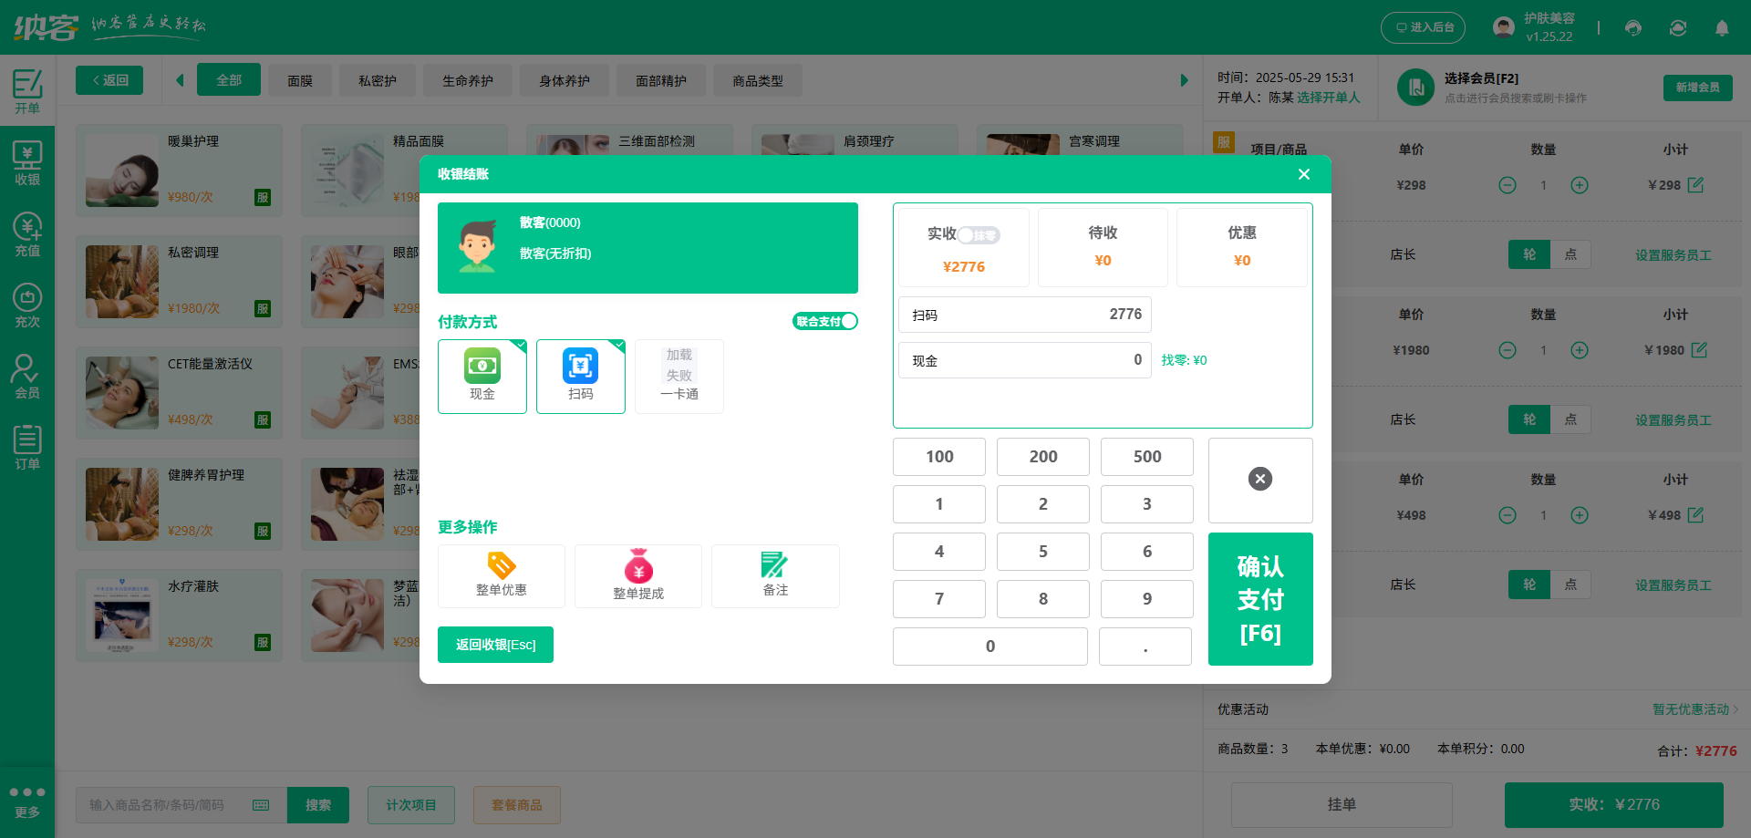Click 返回收银[Esc] button
The width and height of the screenshot is (1751, 838).
tap(495, 645)
